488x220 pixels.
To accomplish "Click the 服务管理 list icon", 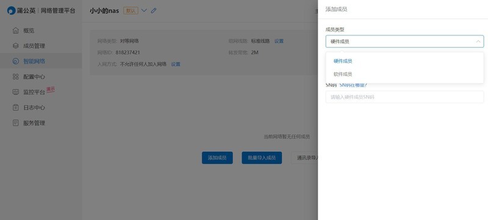I will click(x=16, y=123).
